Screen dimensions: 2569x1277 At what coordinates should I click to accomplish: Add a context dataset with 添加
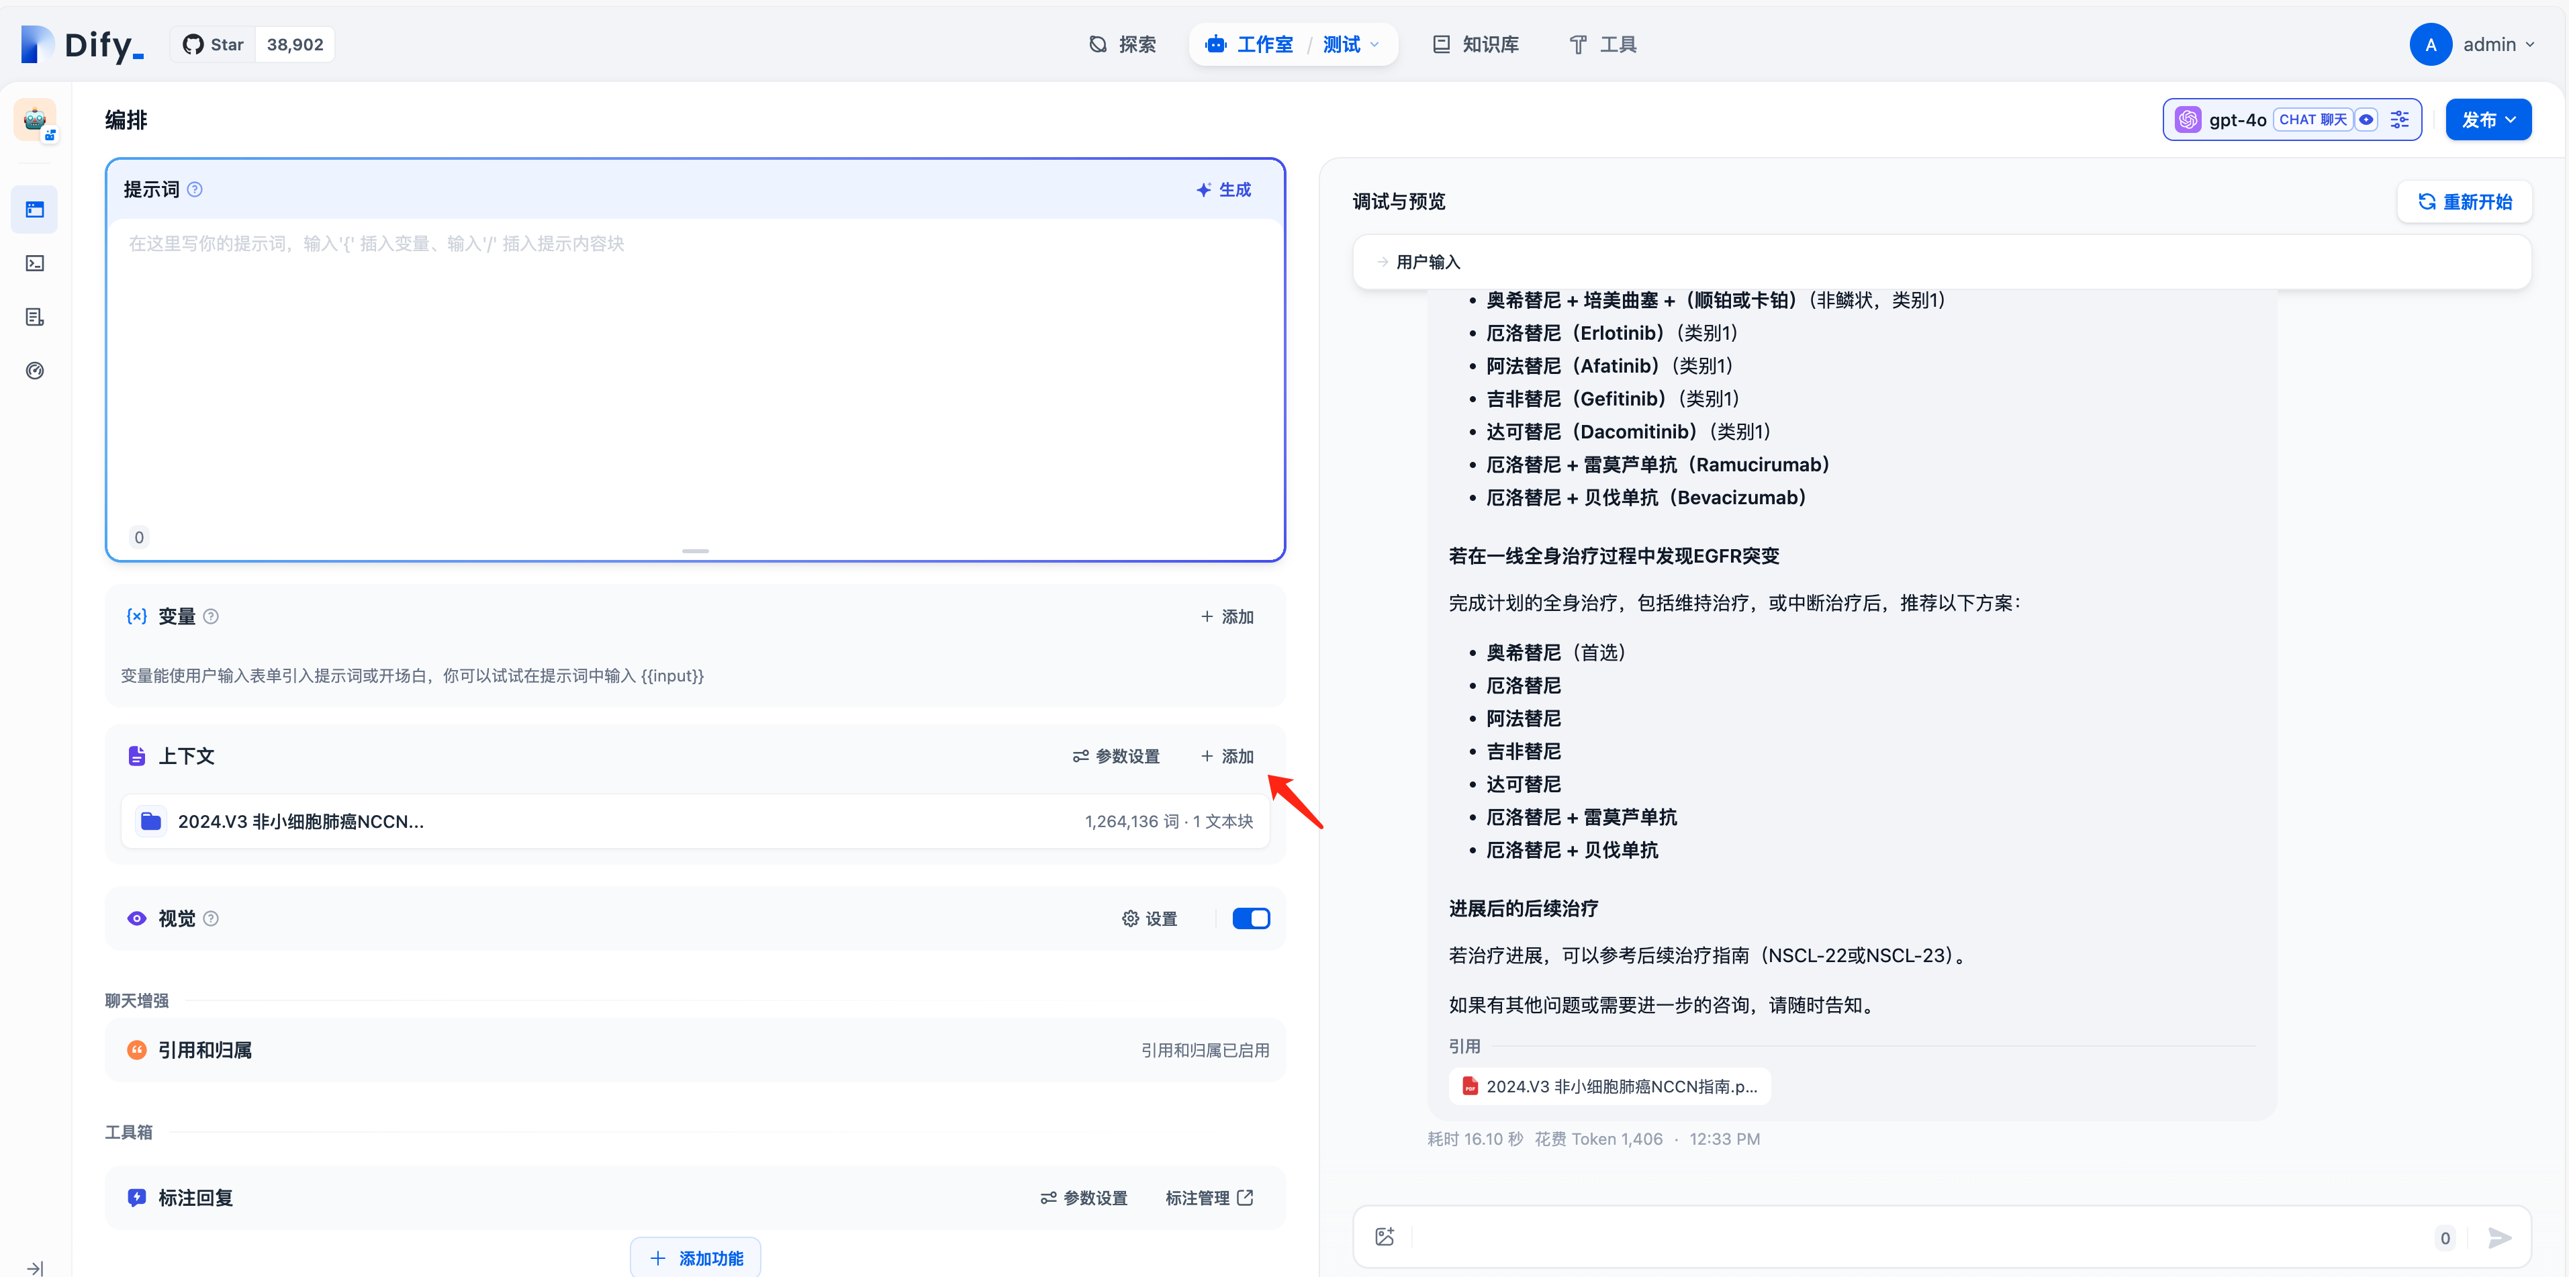coord(1227,755)
